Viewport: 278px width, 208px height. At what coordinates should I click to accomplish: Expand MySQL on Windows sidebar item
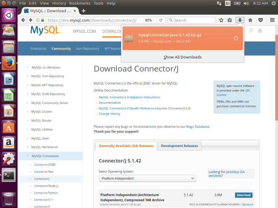[28, 67]
